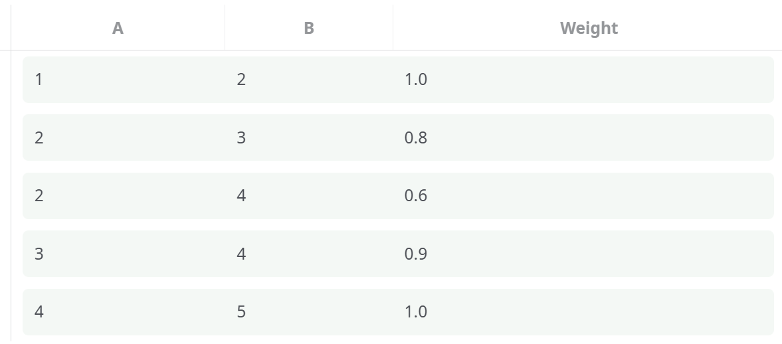Click the B column header
Image resolution: width=782 pixels, height=344 pixels.
[308, 29]
